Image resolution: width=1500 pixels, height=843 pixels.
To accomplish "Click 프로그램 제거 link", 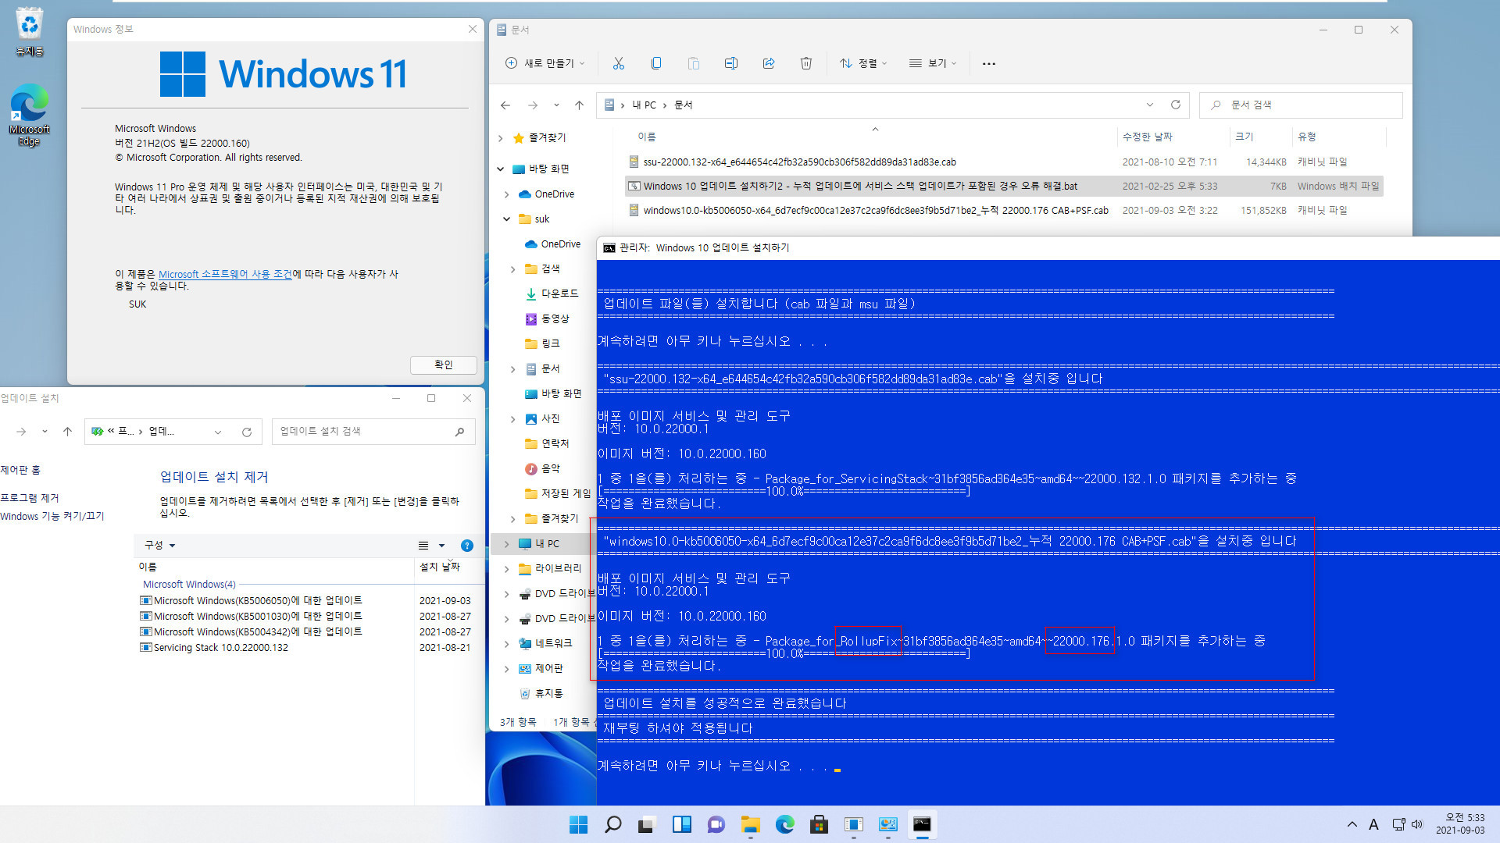I will 30,498.
